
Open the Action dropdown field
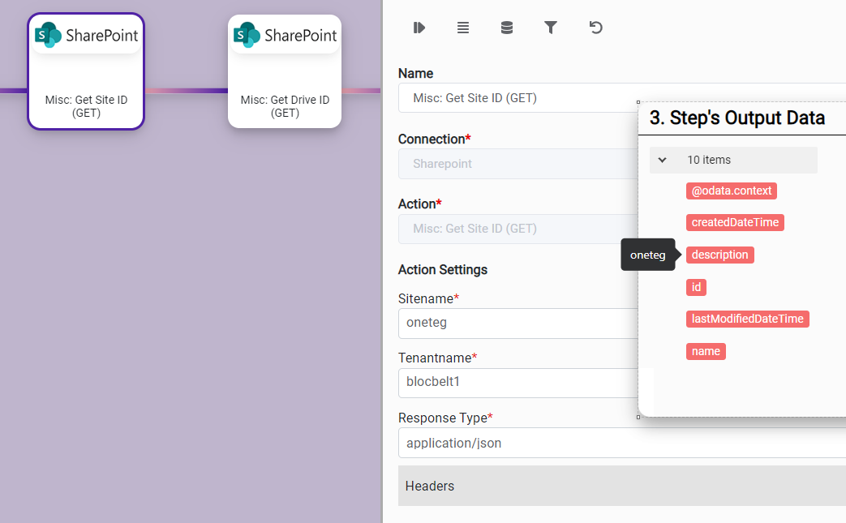pyautogui.click(x=517, y=229)
